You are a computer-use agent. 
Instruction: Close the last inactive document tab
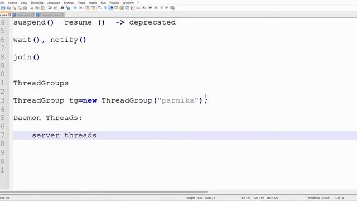[62, 15]
